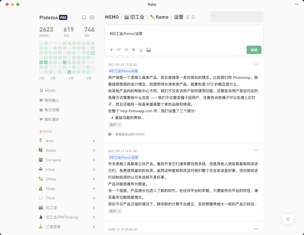The width and height of the screenshot is (304, 235).
Task: Select the 旧工业/PMThinking tag
Action: pyautogui.click(x=62, y=217)
